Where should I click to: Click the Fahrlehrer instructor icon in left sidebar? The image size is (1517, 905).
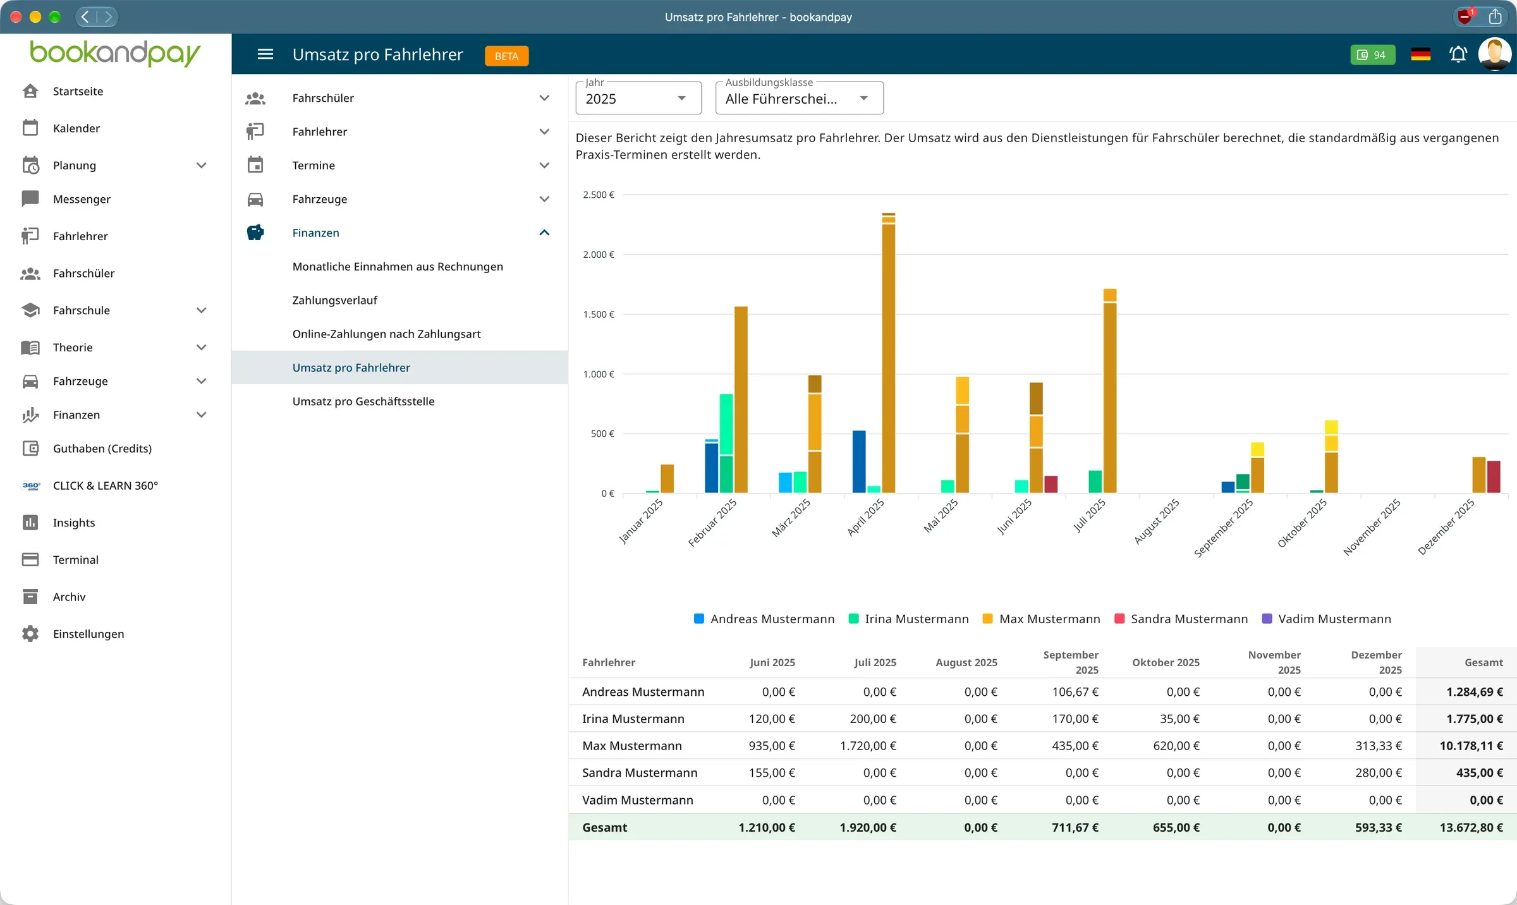[x=30, y=236]
